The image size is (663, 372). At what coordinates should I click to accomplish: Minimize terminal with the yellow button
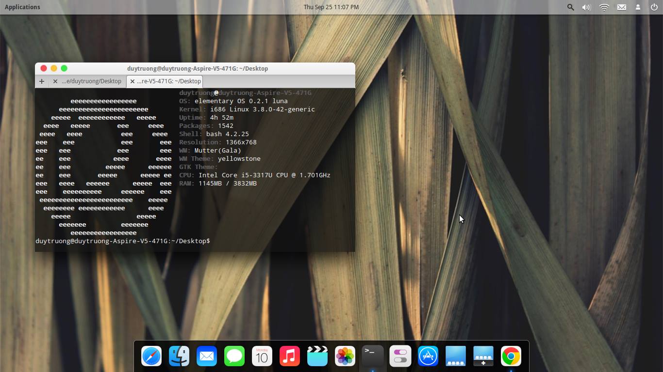point(54,68)
